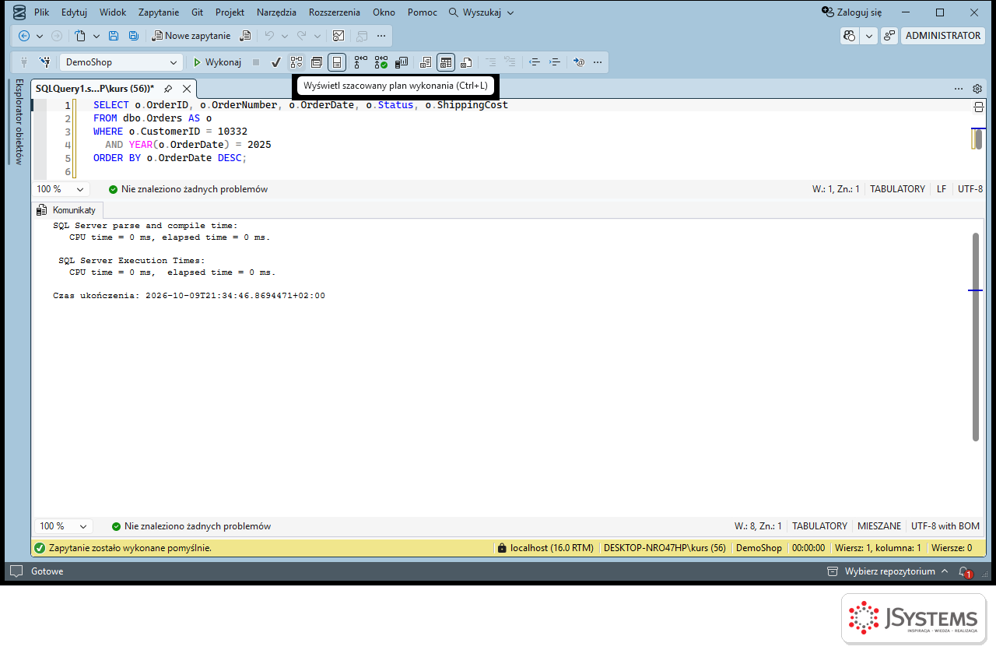Open the Narzędzia menu
This screenshot has height=650, width=996.
276,12
